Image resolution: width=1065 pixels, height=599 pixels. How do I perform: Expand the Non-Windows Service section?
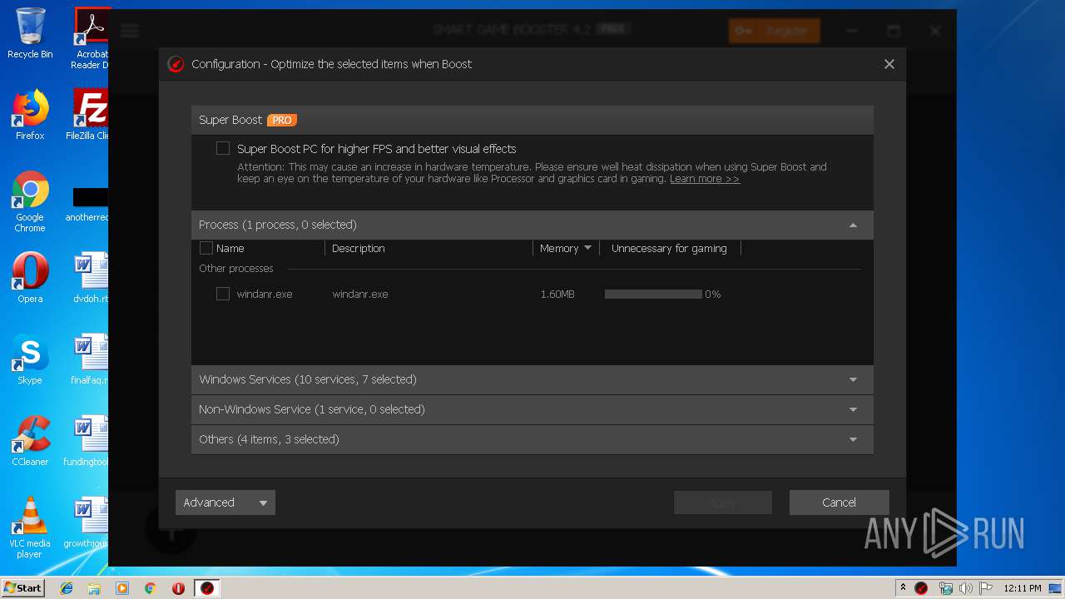[532, 409]
